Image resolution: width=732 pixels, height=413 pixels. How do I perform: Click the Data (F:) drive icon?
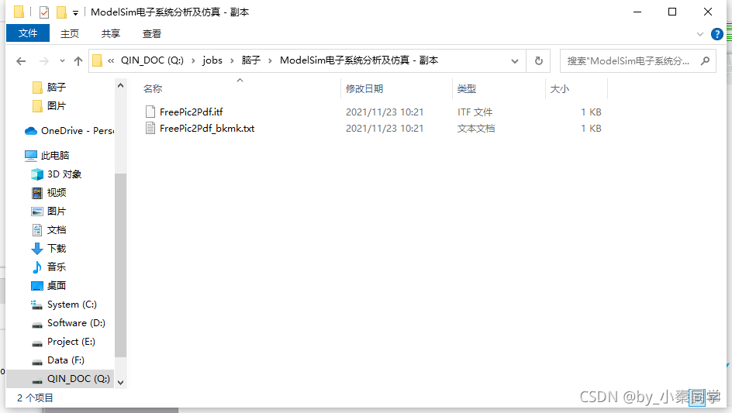pos(37,362)
